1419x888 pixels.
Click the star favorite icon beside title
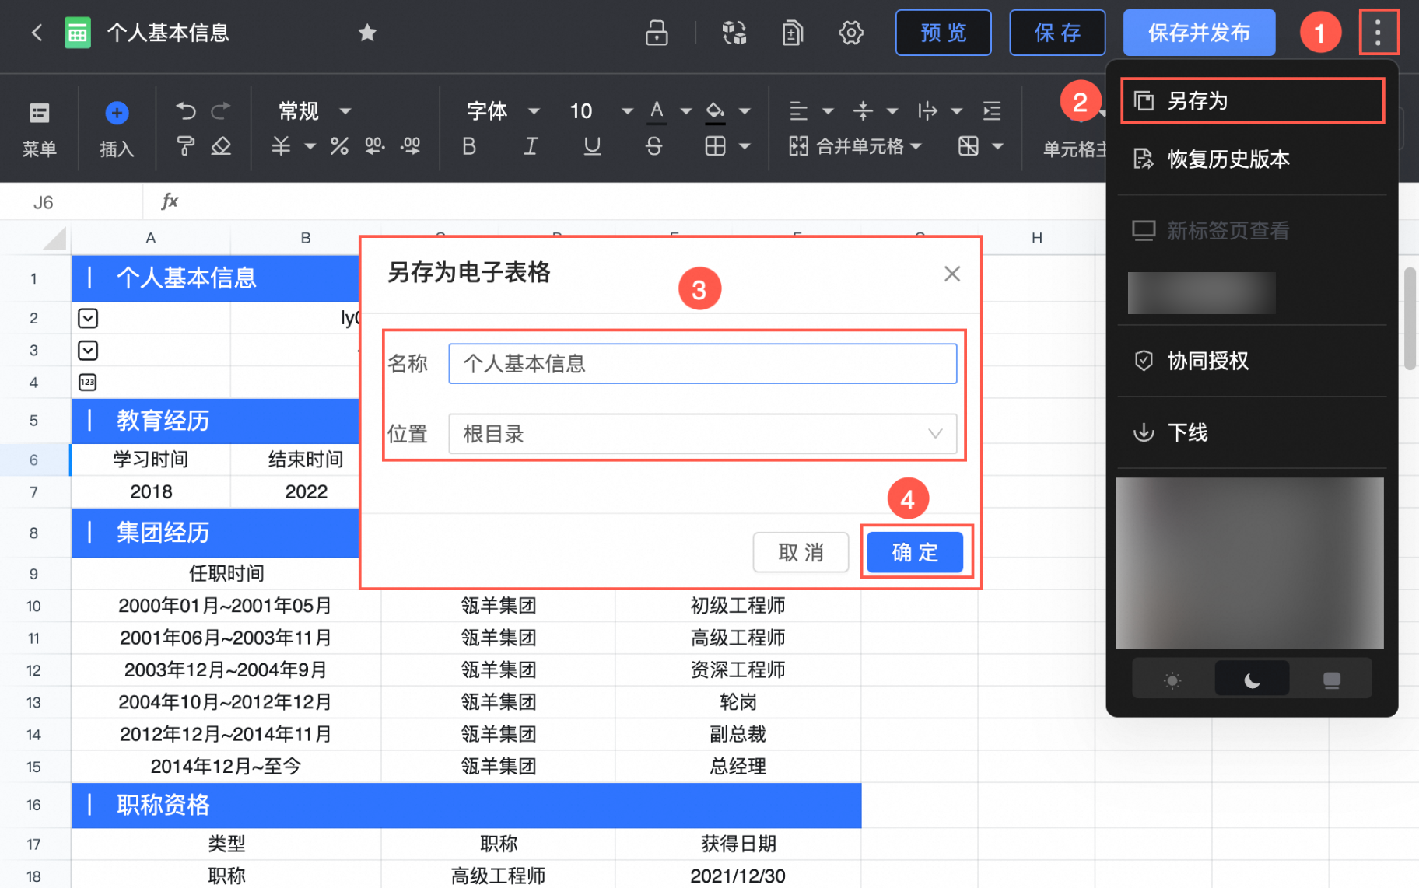367,33
